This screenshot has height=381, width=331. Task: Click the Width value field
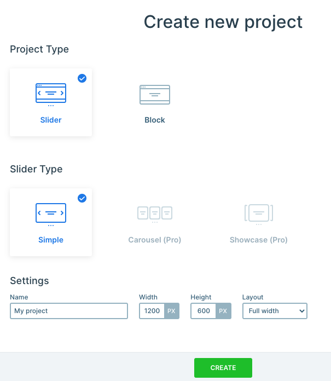[152, 311]
